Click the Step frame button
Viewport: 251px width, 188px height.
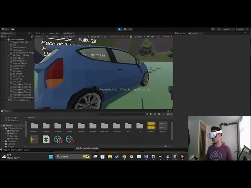[130, 29]
